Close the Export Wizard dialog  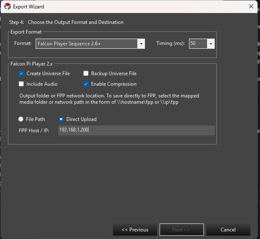pos(251,6)
